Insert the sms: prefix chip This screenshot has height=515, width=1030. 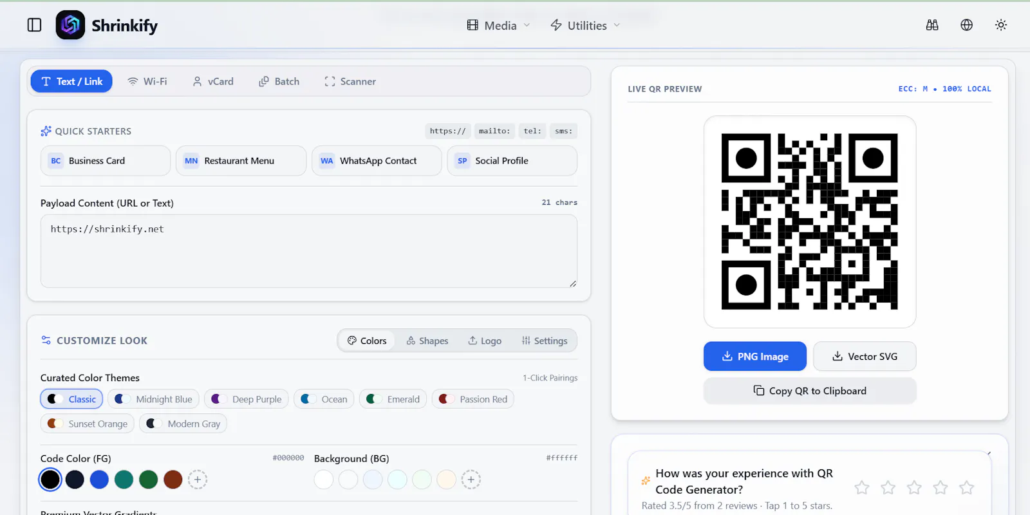coord(563,131)
